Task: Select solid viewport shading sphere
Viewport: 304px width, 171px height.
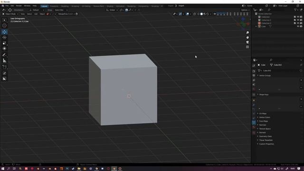Action: pos(201,14)
